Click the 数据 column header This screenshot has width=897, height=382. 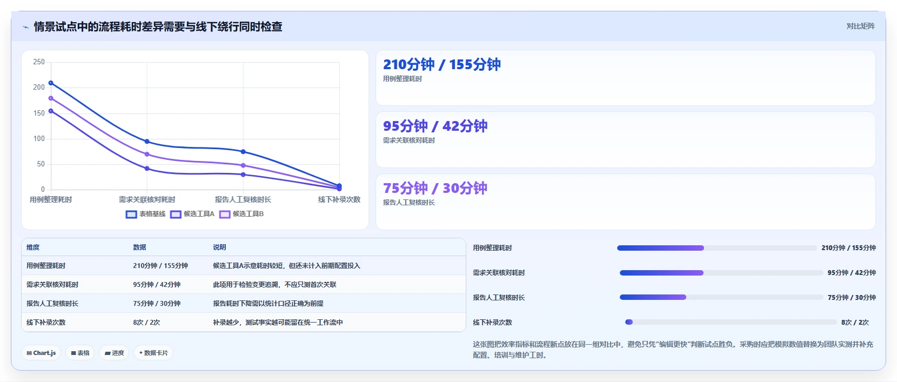point(139,247)
